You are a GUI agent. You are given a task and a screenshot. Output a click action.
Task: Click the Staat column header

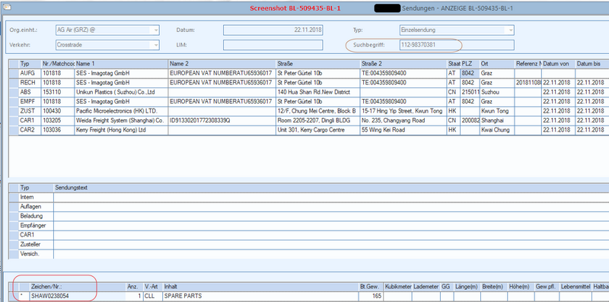[453, 64]
